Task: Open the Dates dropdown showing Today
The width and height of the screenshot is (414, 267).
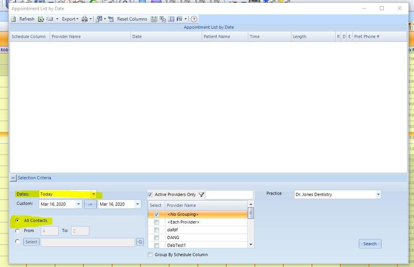Action: point(94,194)
